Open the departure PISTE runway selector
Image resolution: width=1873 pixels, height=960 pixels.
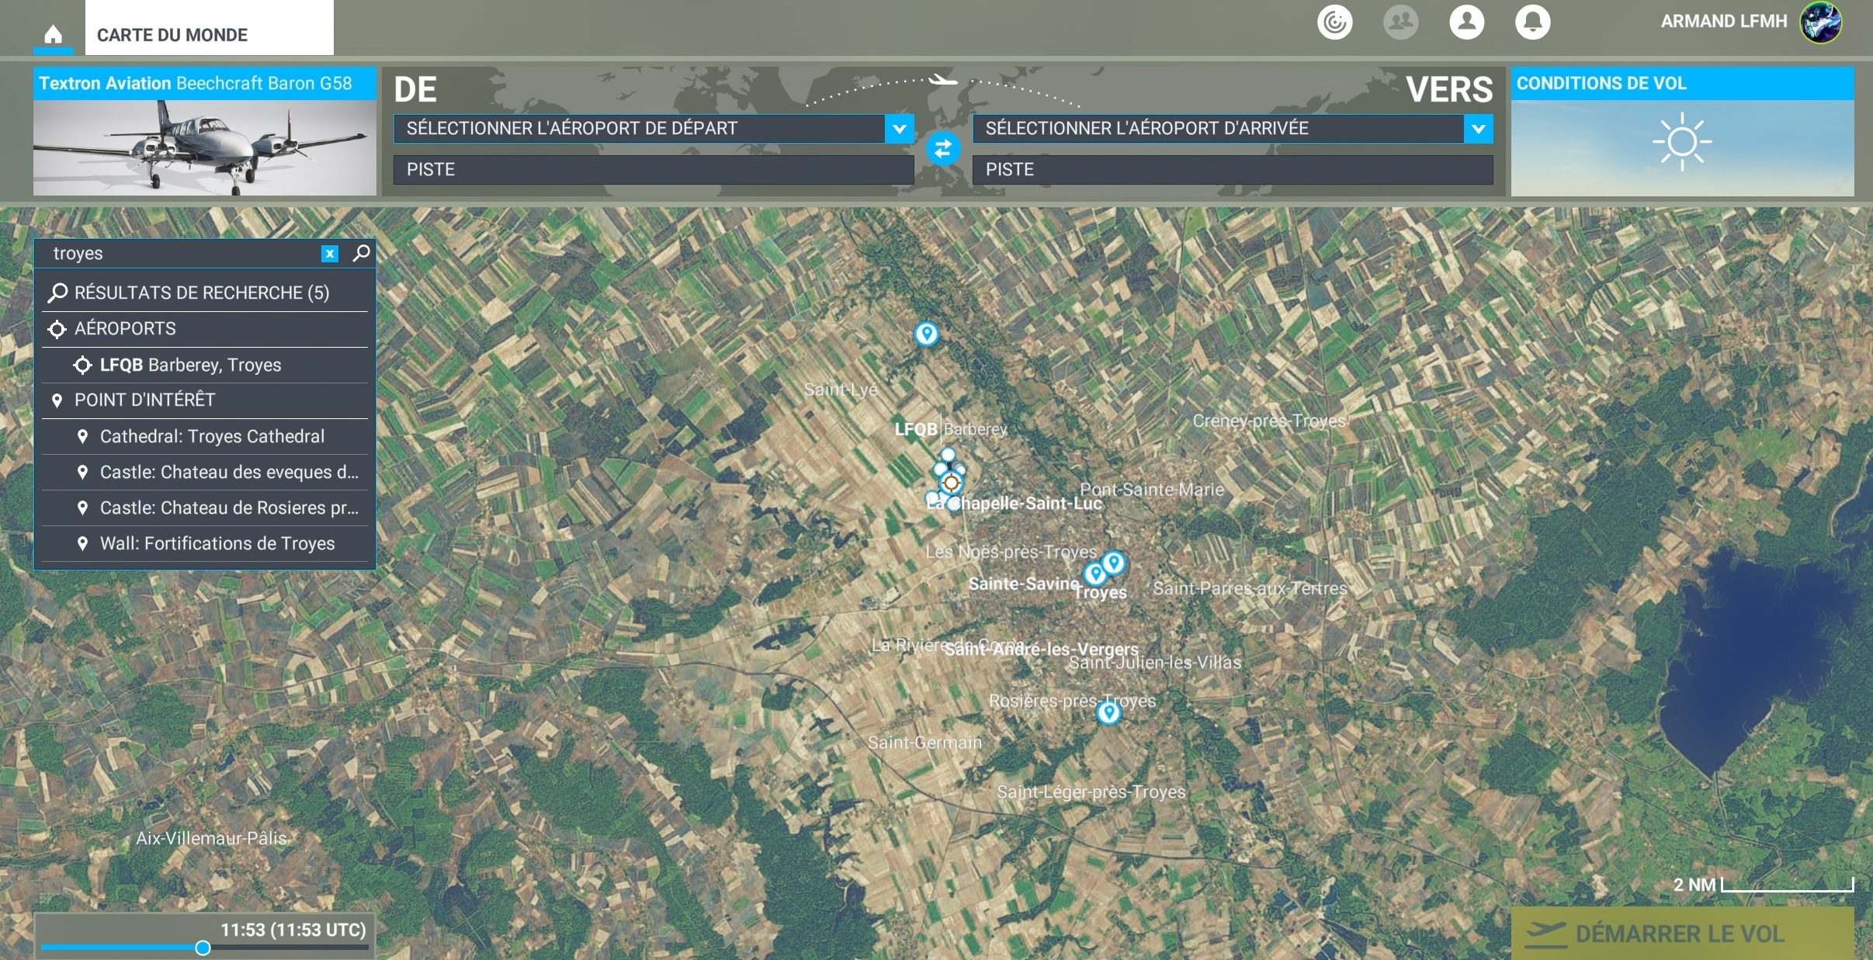tap(653, 170)
